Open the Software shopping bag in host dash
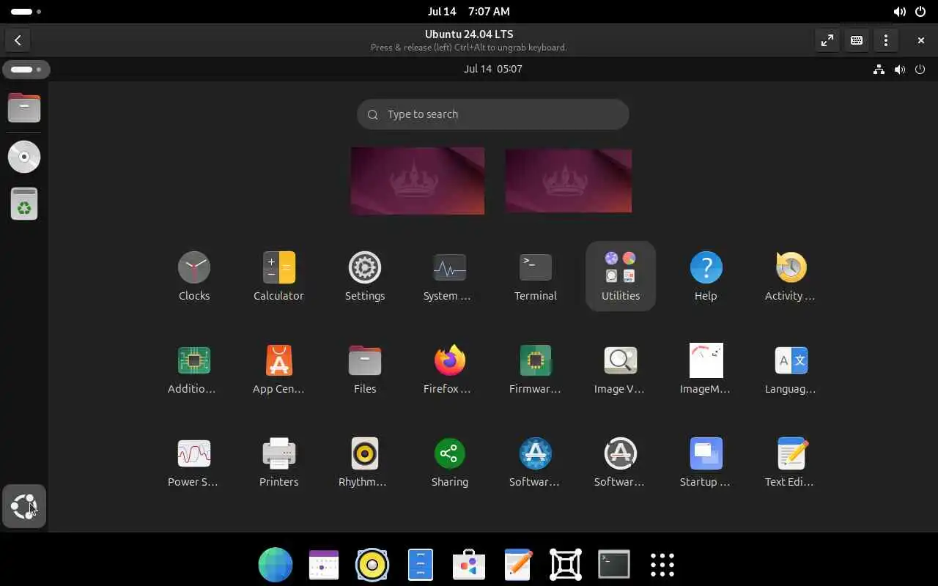Image resolution: width=938 pixels, height=586 pixels. [469, 565]
